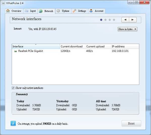Go to previous page with left arrow
Viewport: 151px width, 135px height.
click(x=125, y=20)
